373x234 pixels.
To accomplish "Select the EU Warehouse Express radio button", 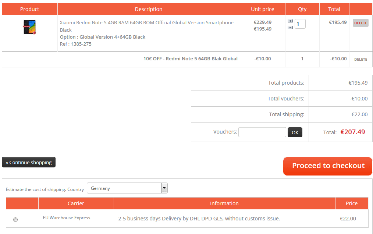I will [15, 220].
